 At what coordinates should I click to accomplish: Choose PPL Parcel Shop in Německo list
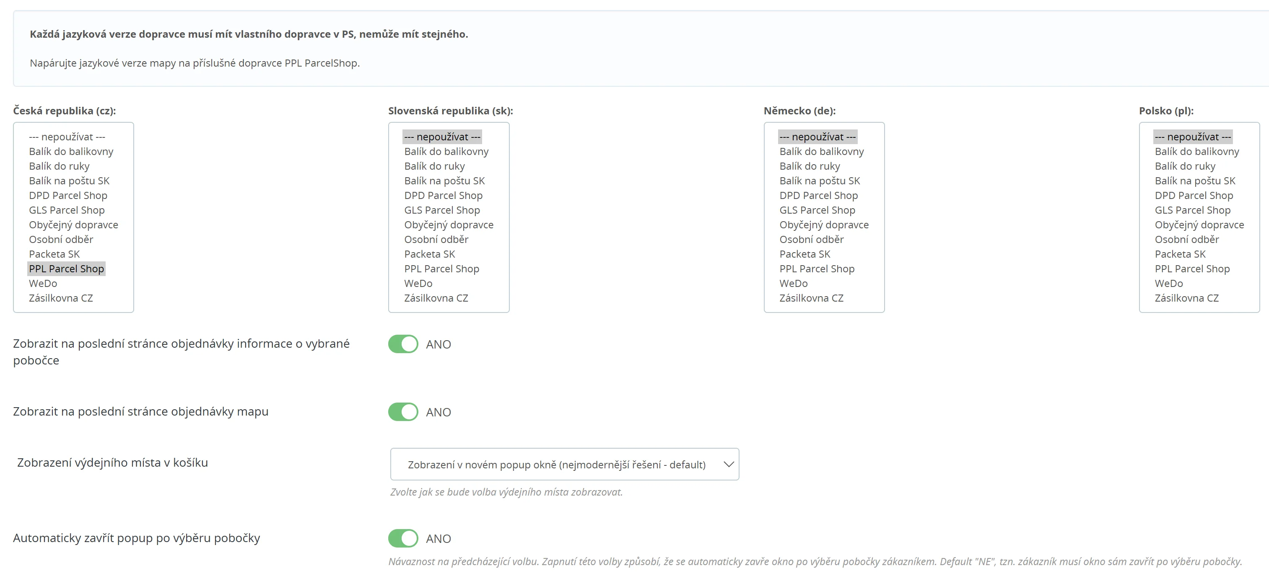point(817,269)
